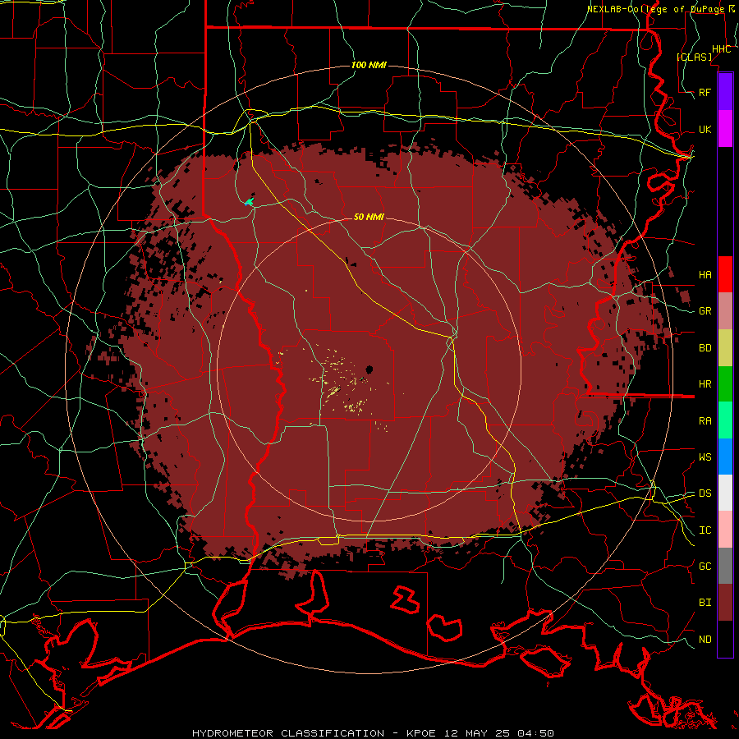Click the HA legend label
739x739 pixels.
705,274
